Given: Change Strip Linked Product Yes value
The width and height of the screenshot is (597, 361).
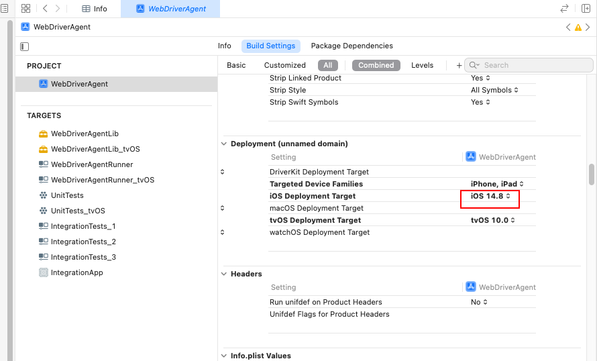Looking at the screenshot, I should tap(480, 78).
